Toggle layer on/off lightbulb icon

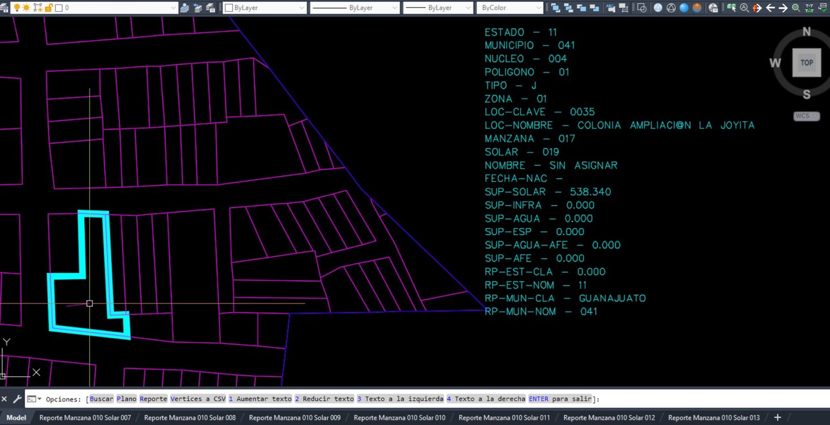tap(16, 8)
